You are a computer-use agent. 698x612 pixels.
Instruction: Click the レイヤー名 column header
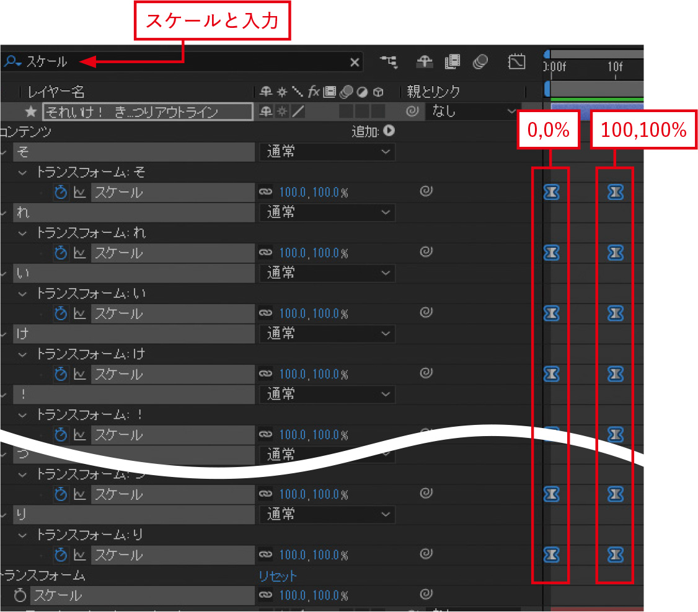coord(56,92)
